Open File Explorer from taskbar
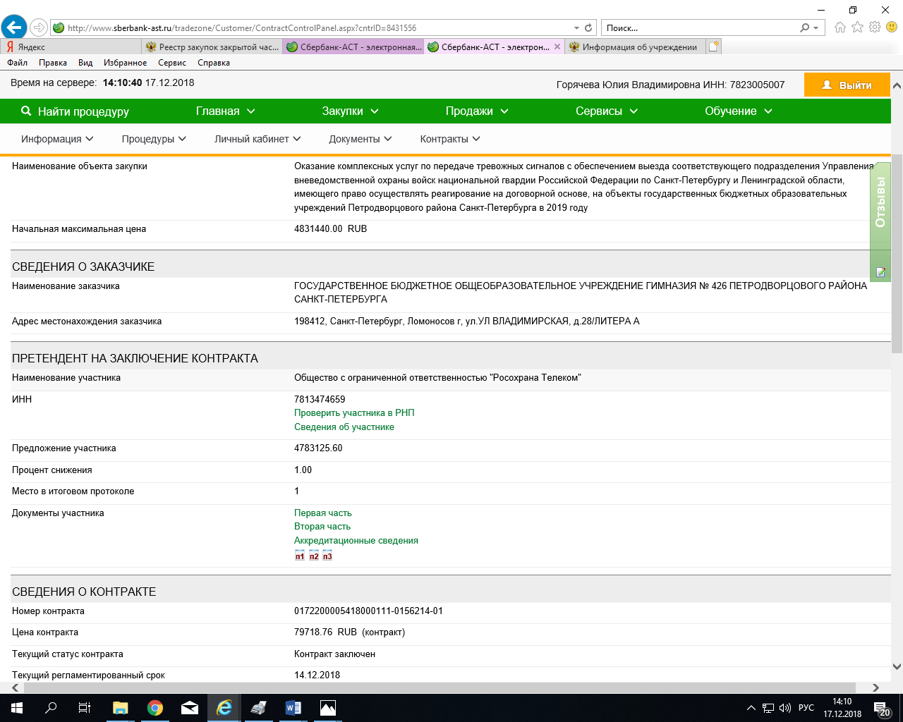This screenshot has height=722, width=903. pos(120,708)
